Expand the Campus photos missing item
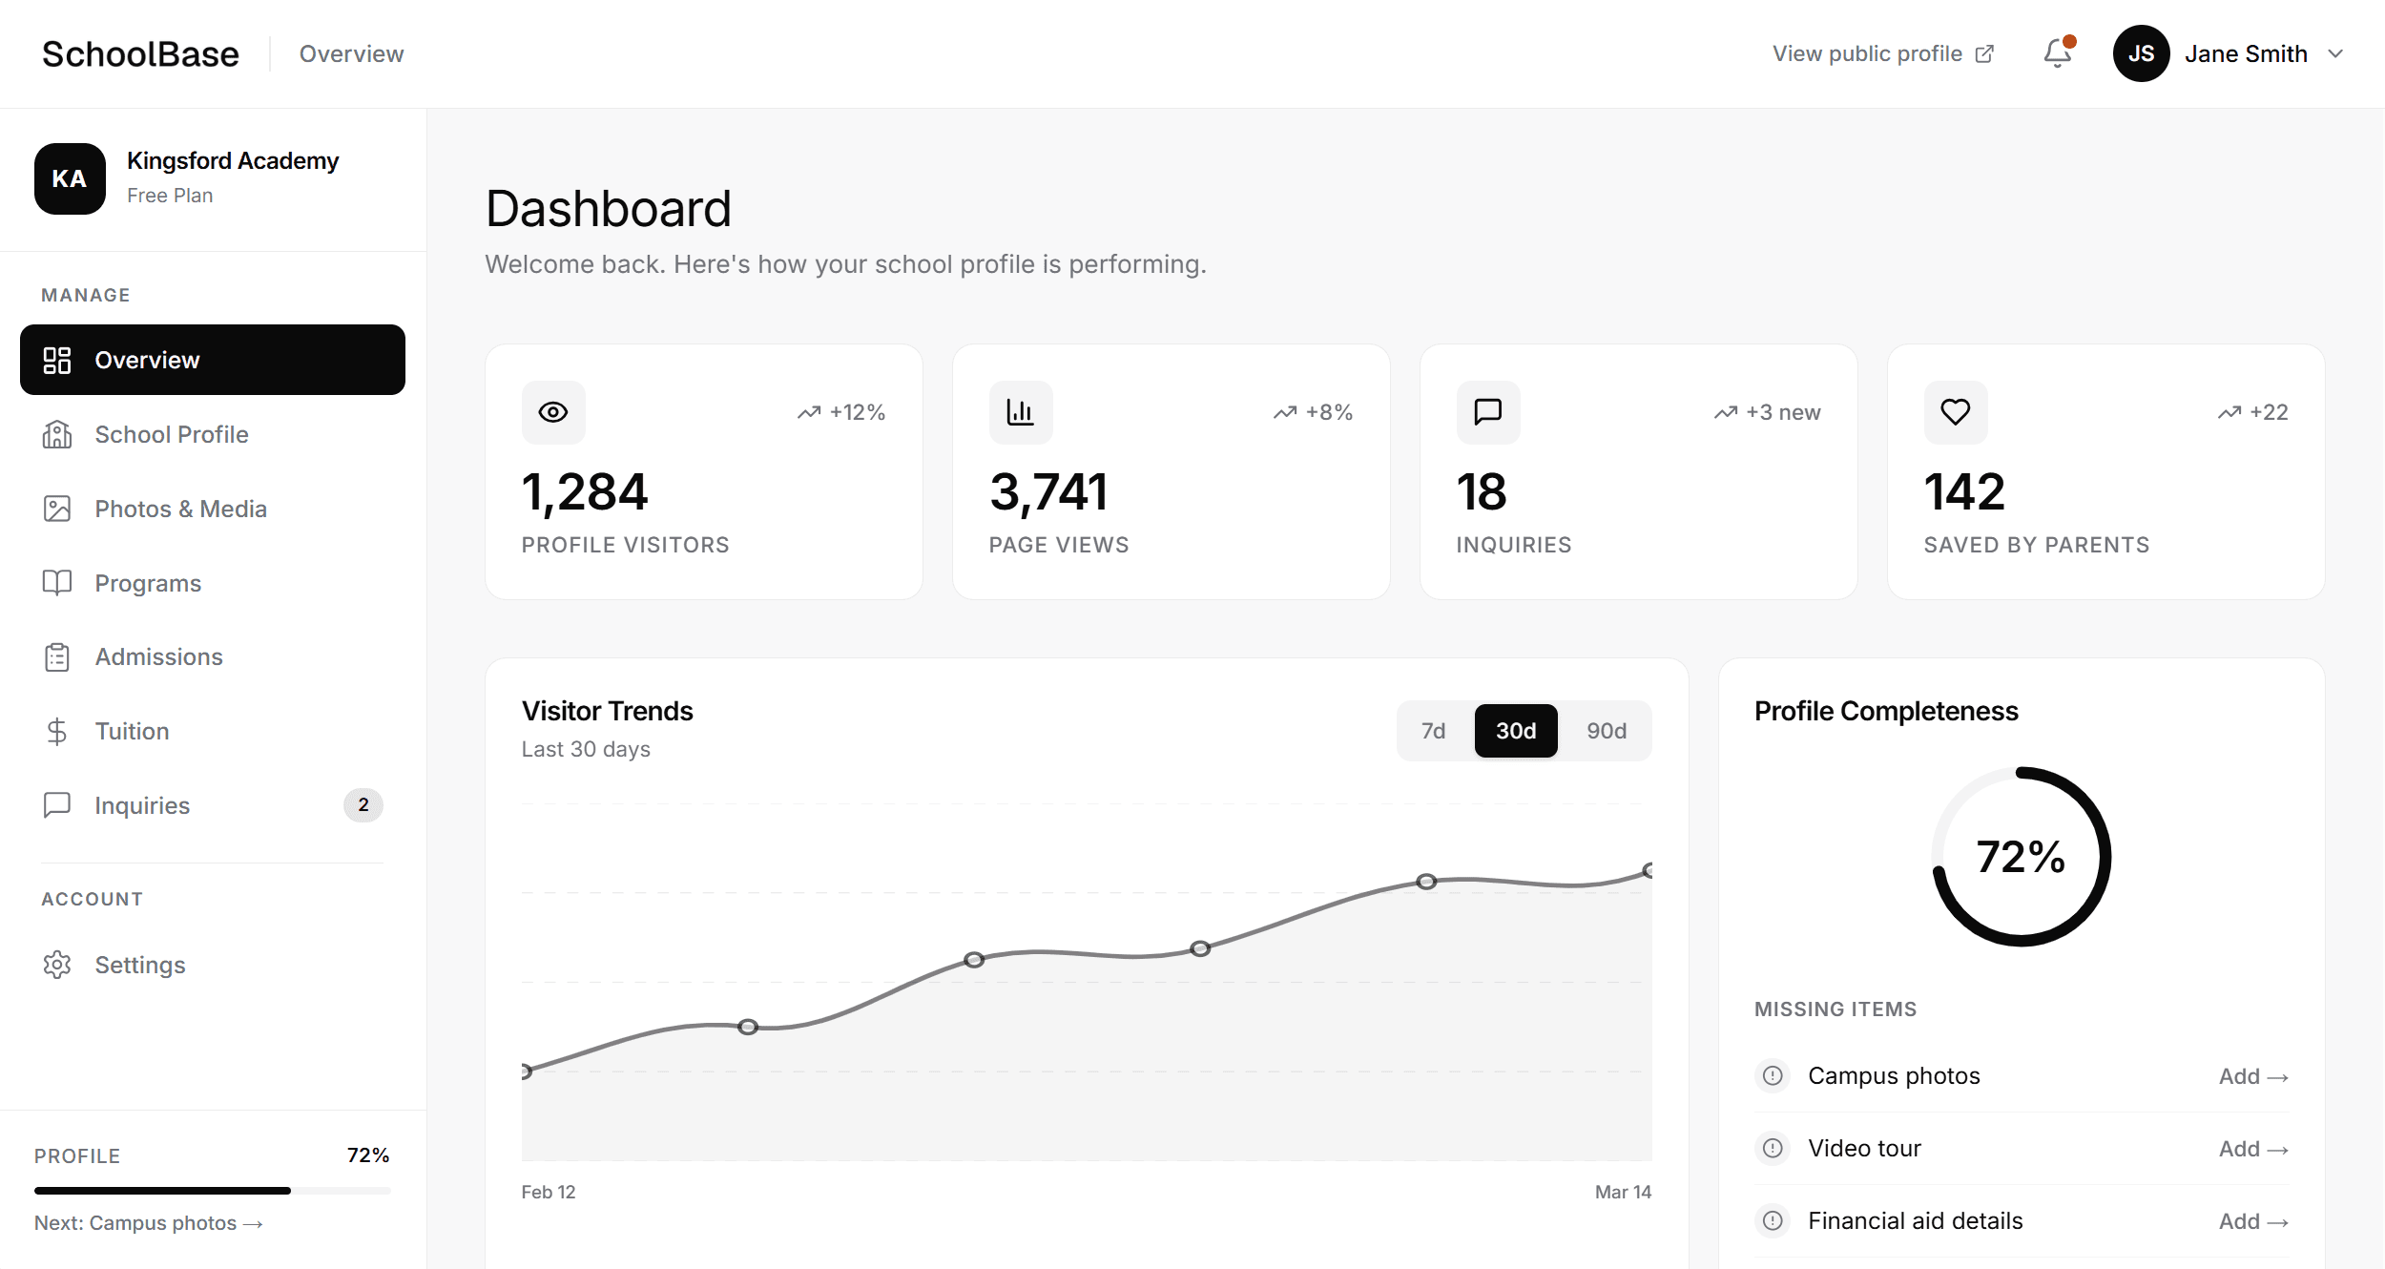 tap(1893, 1075)
